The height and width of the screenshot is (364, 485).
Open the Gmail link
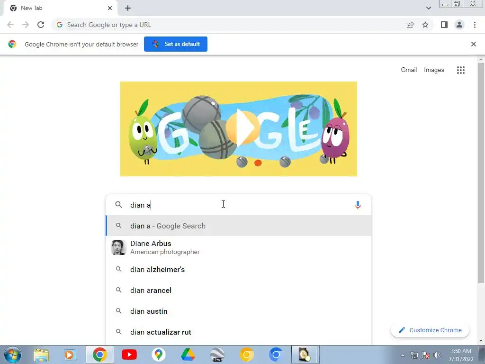tap(409, 70)
